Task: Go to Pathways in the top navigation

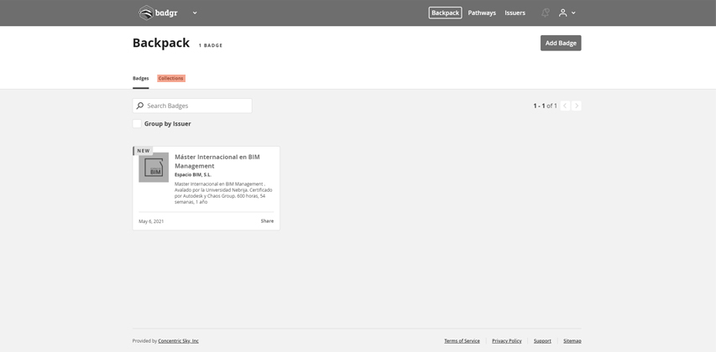Action: pos(482,13)
